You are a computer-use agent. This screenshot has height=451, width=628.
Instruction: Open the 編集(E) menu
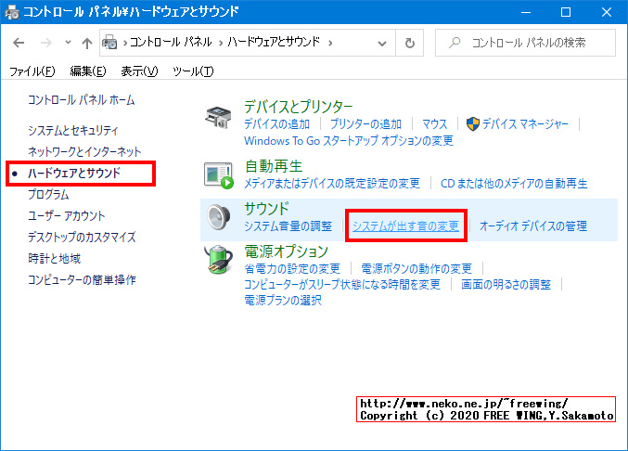click(x=88, y=71)
